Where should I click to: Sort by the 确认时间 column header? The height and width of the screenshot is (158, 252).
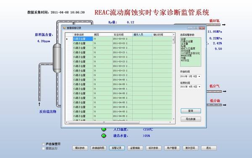tap(162, 34)
